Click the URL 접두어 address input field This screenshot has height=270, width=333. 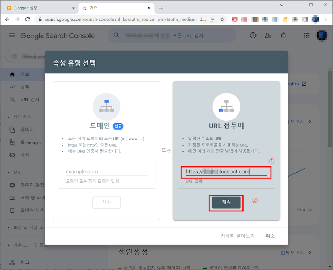click(226, 172)
